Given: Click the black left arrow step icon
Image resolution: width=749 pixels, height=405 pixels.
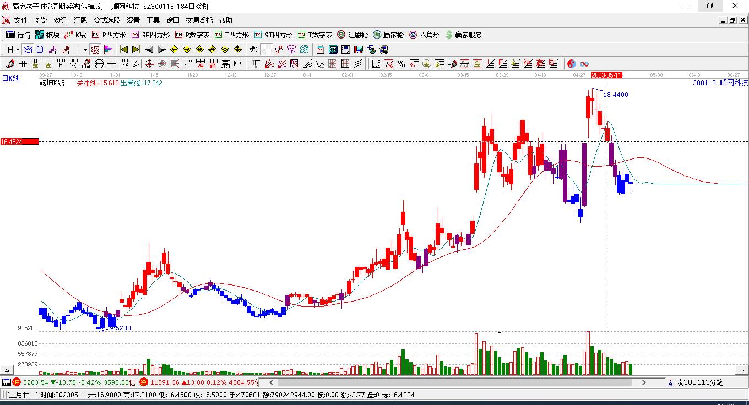Looking at the screenshot, I should coord(149,50).
